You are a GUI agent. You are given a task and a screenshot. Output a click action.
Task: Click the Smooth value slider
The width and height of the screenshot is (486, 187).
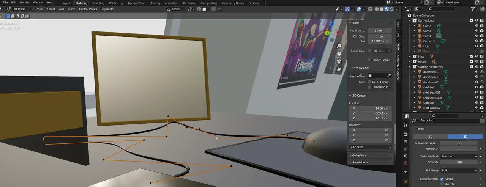coord(459,162)
